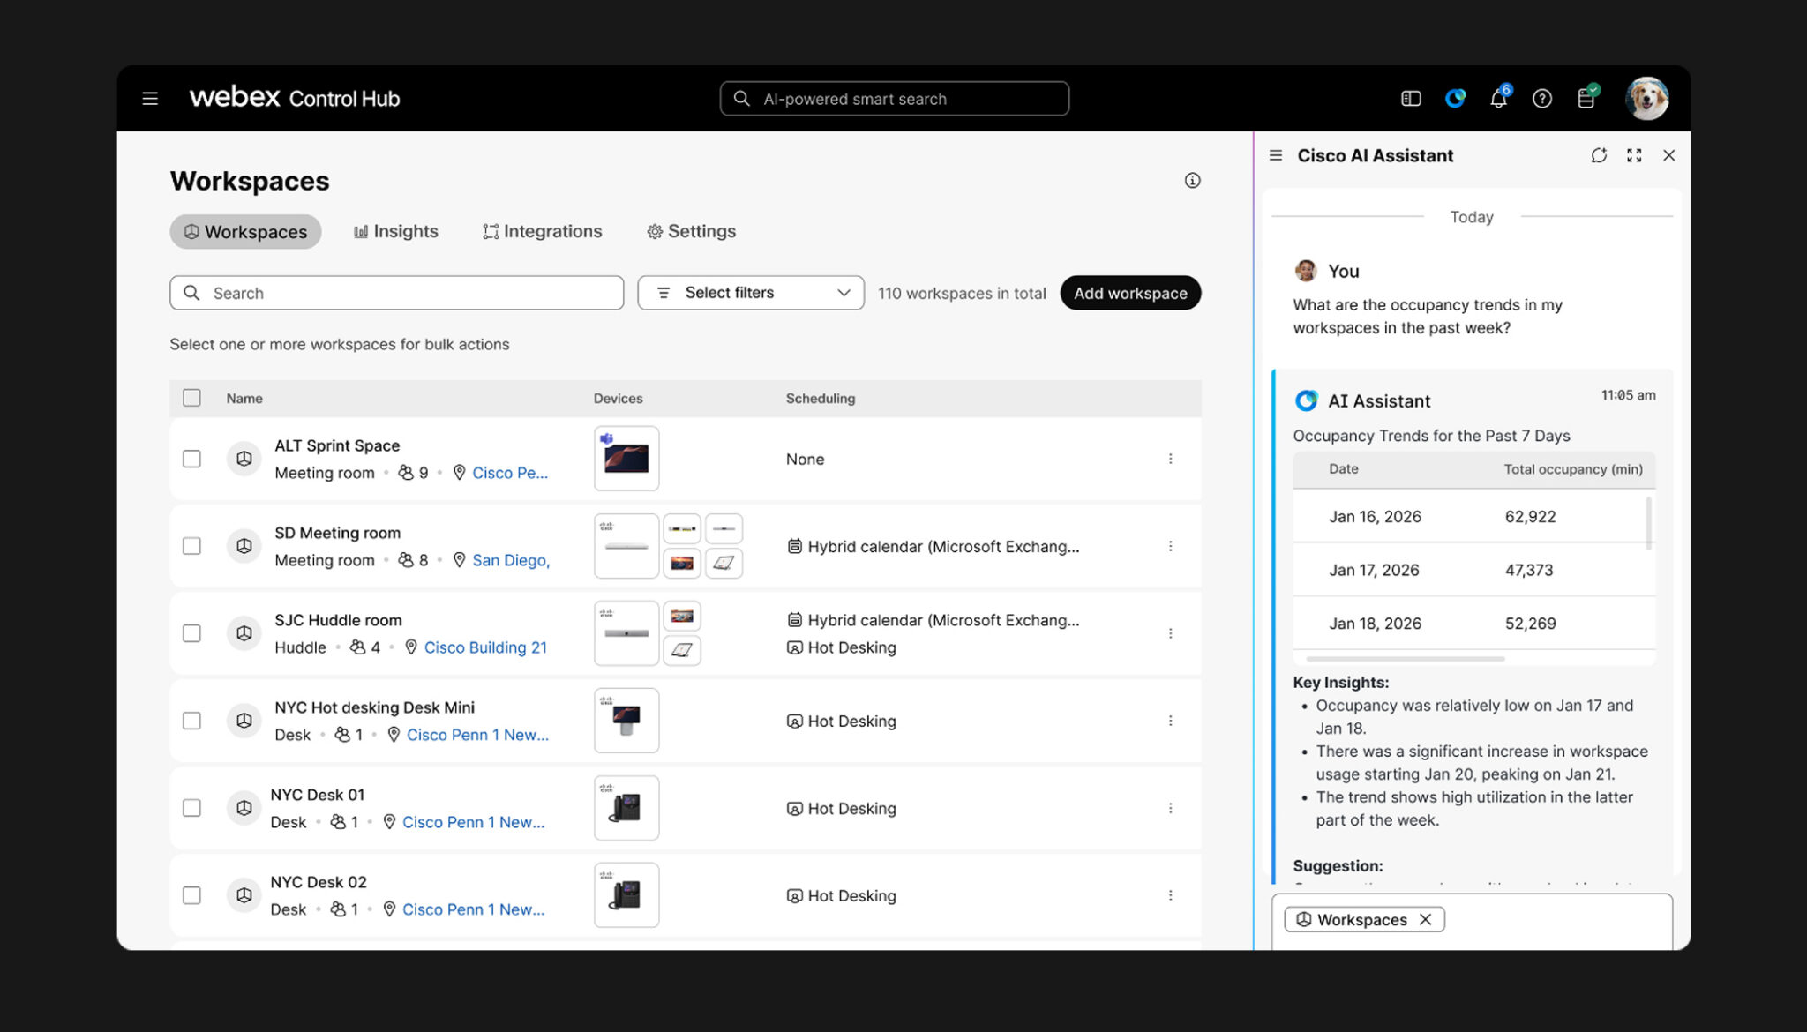Viewport: 1807px width, 1032px height.
Task: Switch to the Insights tab
Action: [x=395, y=231]
